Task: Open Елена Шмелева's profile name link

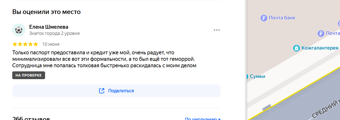Action: pos(49,27)
